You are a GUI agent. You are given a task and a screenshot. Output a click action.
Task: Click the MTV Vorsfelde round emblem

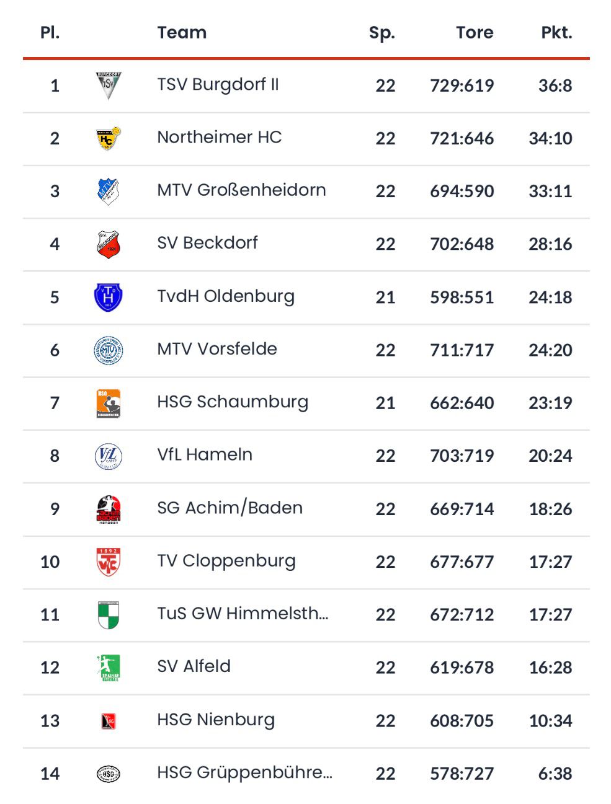point(109,350)
